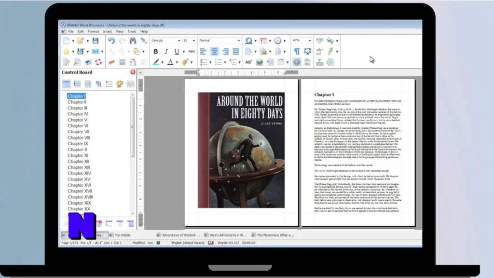Click the Favorites star icon

[67, 51]
